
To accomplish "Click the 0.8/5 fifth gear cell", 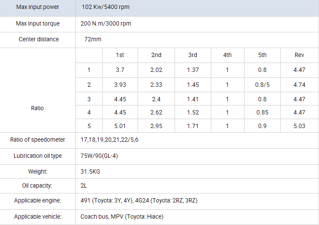I will coord(262,85).
